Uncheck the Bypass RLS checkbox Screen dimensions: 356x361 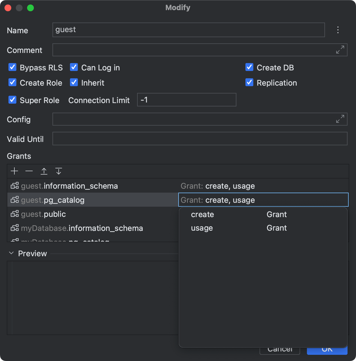[x=12, y=67]
